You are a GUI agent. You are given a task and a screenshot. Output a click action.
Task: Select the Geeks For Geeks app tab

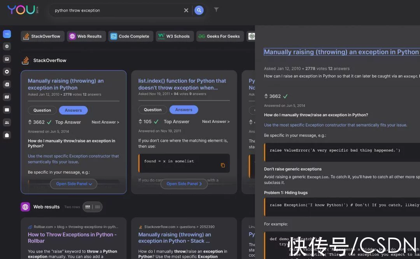(x=220, y=36)
